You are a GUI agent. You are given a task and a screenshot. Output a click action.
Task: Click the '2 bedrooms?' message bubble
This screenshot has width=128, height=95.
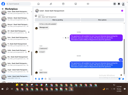43,48
